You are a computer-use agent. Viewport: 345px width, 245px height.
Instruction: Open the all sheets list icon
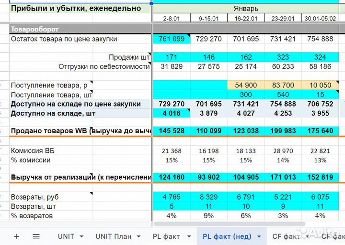(36, 236)
